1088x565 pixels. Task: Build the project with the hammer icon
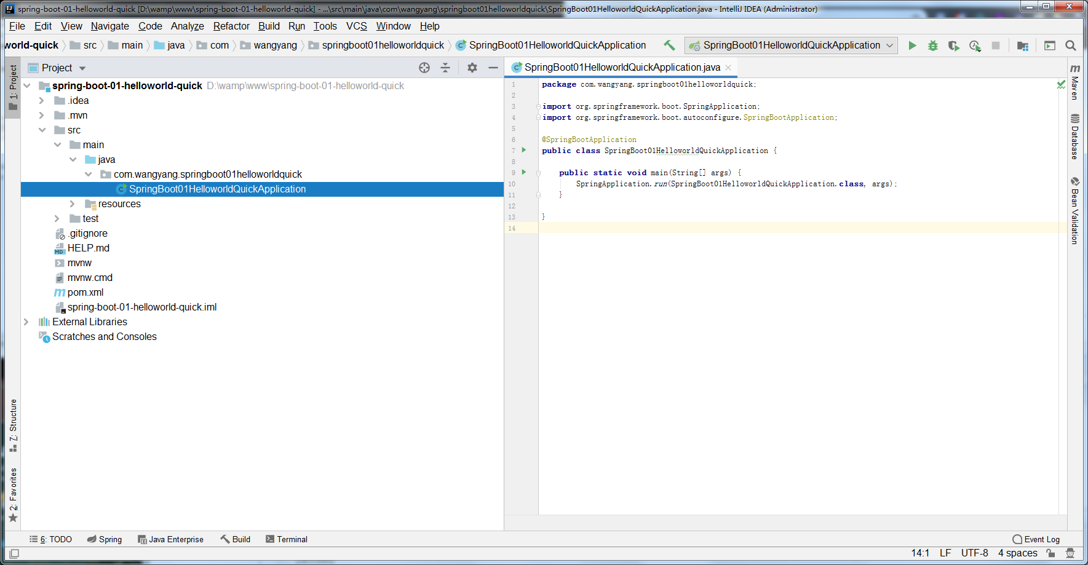tap(669, 45)
